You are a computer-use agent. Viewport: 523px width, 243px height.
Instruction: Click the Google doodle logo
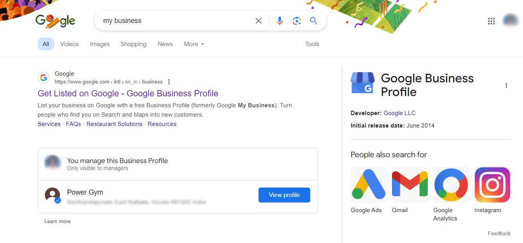point(55,21)
